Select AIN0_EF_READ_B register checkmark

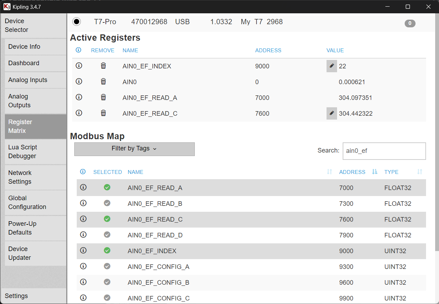[x=107, y=203]
